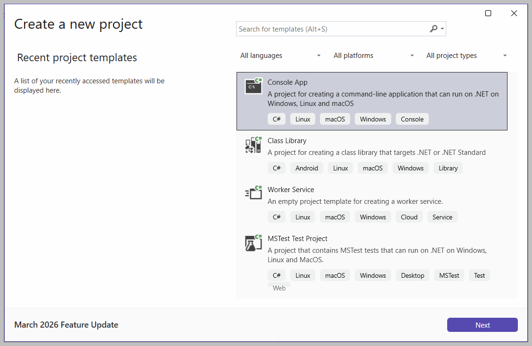Click the search magnifier icon
532x346 pixels.
point(434,29)
